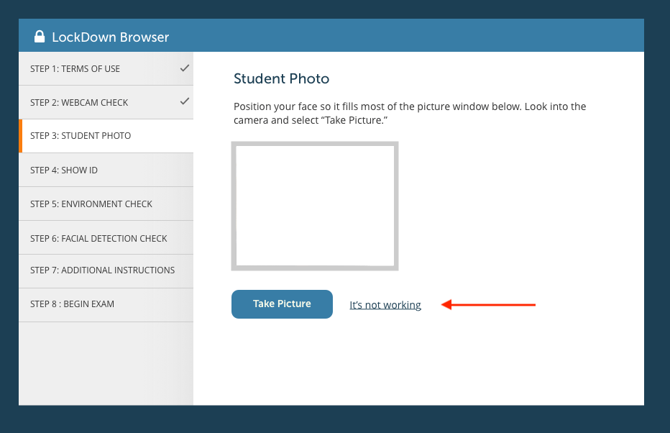Click the green webcam preview window

pos(315,206)
